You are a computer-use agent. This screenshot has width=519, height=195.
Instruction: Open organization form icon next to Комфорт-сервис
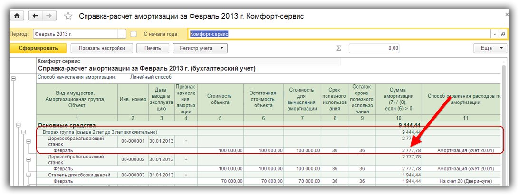click(503, 34)
